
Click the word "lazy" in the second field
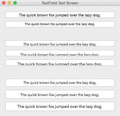84,24
